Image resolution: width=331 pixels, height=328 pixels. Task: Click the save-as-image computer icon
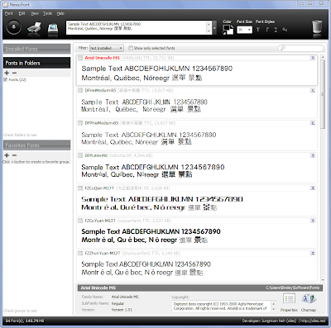tap(53, 29)
